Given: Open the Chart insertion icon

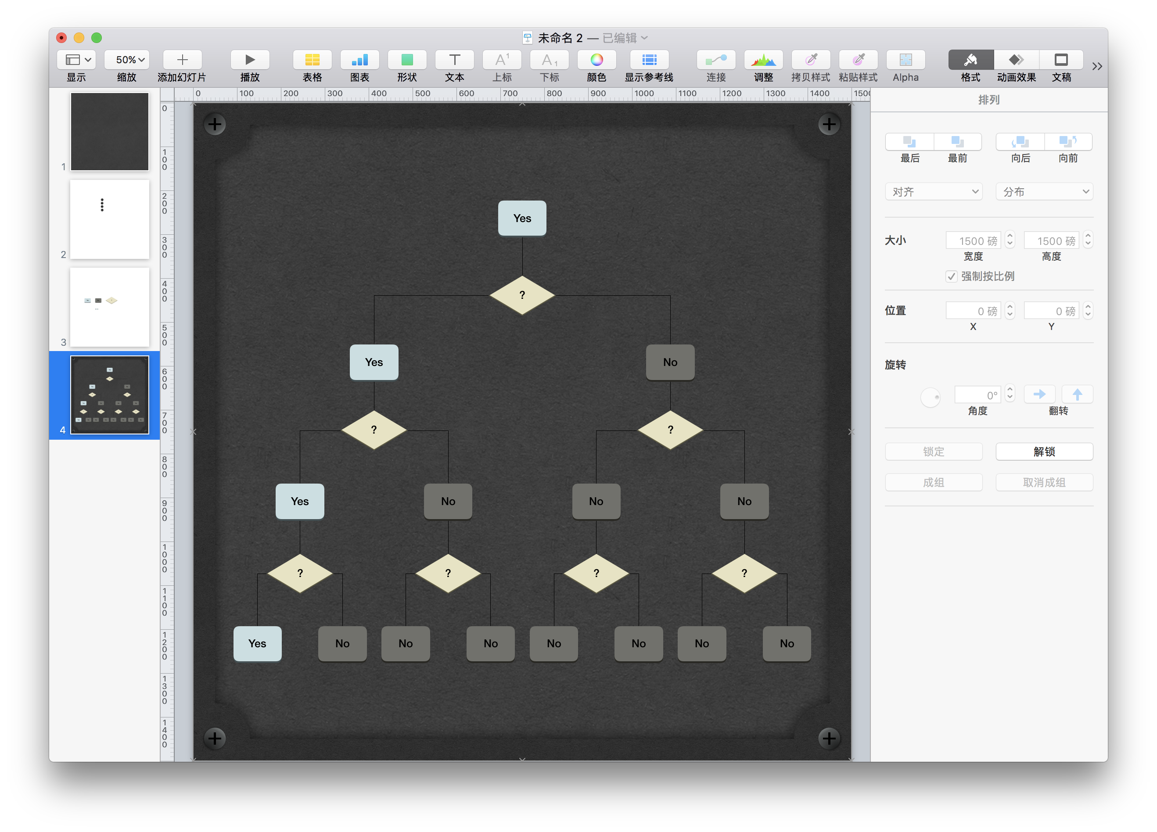Looking at the screenshot, I should [x=359, y=60].
